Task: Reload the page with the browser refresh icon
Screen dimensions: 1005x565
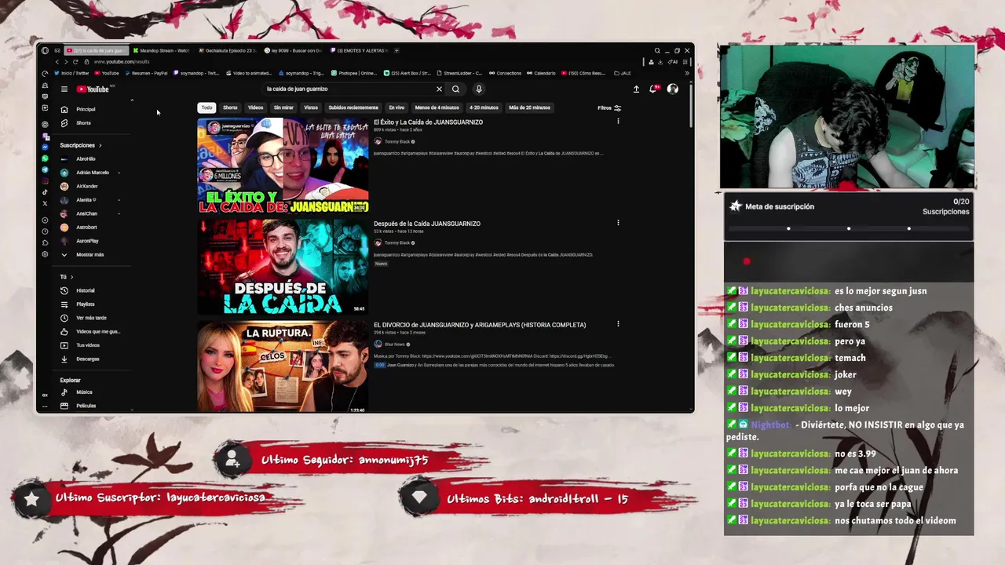Action: coord(75,62)
